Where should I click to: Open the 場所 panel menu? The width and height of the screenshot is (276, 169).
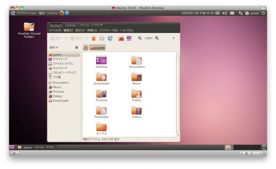point(42,13)
